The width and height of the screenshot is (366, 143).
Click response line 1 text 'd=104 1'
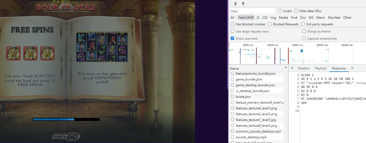click(307, 75)
